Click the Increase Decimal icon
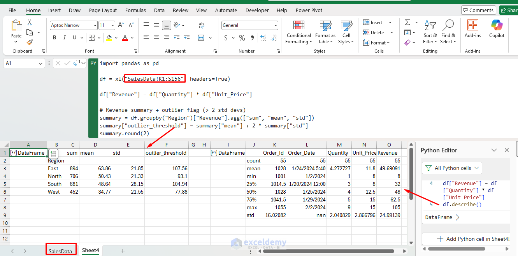This screenshot has height=256, width=518. [263, 38]
